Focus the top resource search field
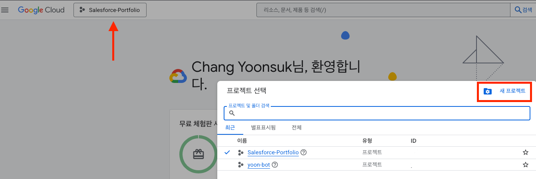Viewport: 536px width, 179px height. 383,10
